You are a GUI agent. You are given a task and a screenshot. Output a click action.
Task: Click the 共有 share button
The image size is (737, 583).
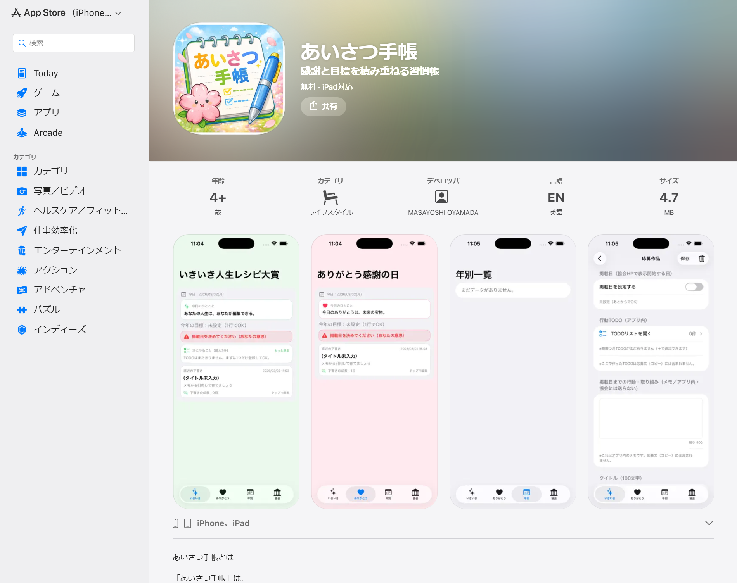323,106
